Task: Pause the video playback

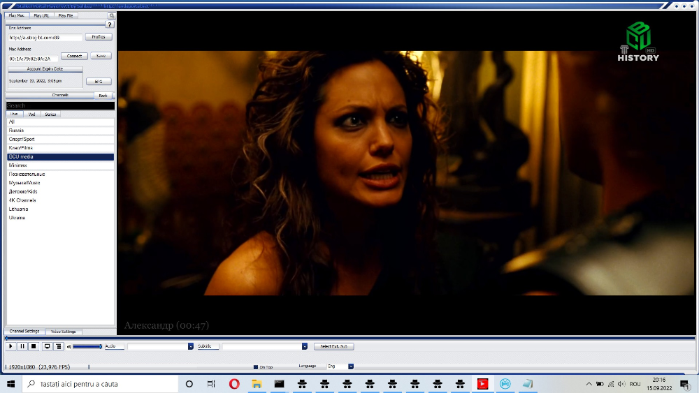Action: pos(22,346)
